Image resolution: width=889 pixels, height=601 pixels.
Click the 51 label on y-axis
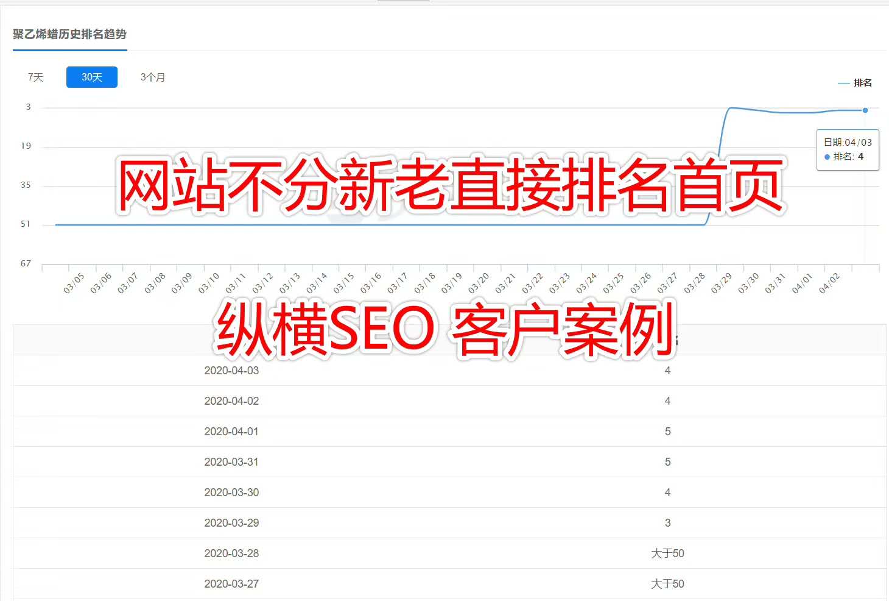[x=26, y=224]
